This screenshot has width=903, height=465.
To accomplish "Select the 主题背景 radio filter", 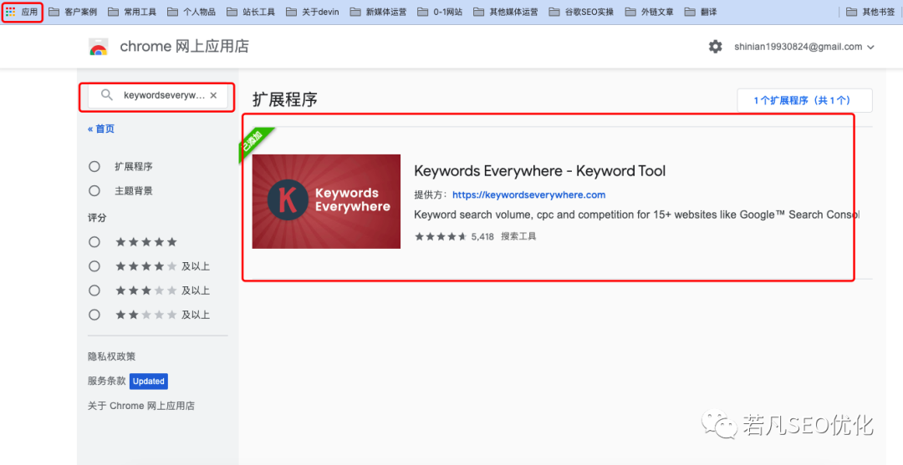I will pyautogui.click(x=94, y=191).
